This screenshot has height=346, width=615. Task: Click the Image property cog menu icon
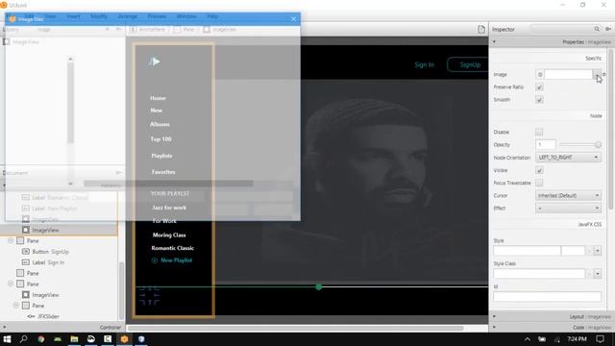point(604,74)
